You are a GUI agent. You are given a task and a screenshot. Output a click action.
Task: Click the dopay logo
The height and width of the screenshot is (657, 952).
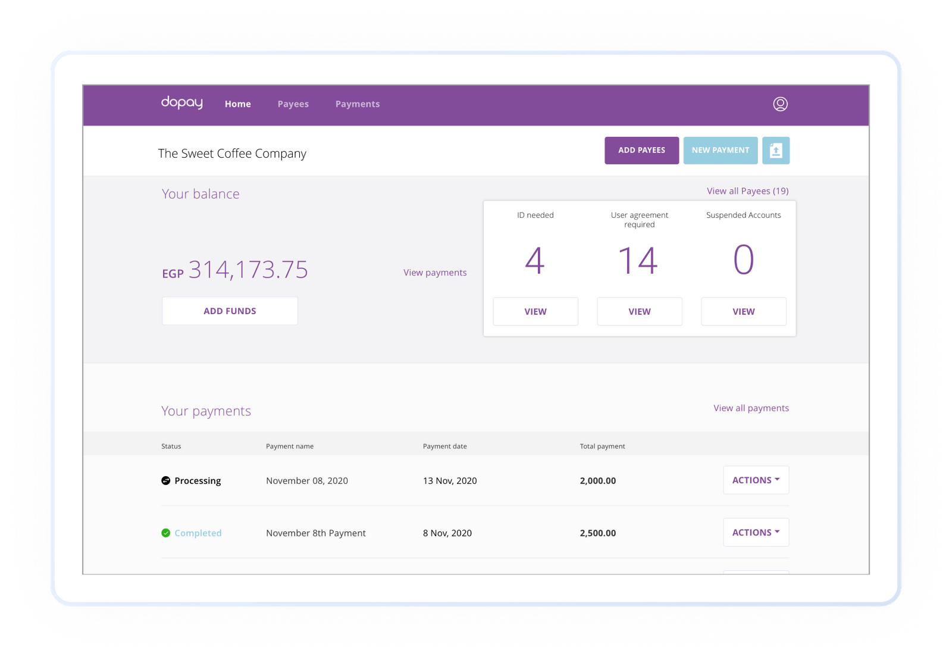click(x=181, y=102)
